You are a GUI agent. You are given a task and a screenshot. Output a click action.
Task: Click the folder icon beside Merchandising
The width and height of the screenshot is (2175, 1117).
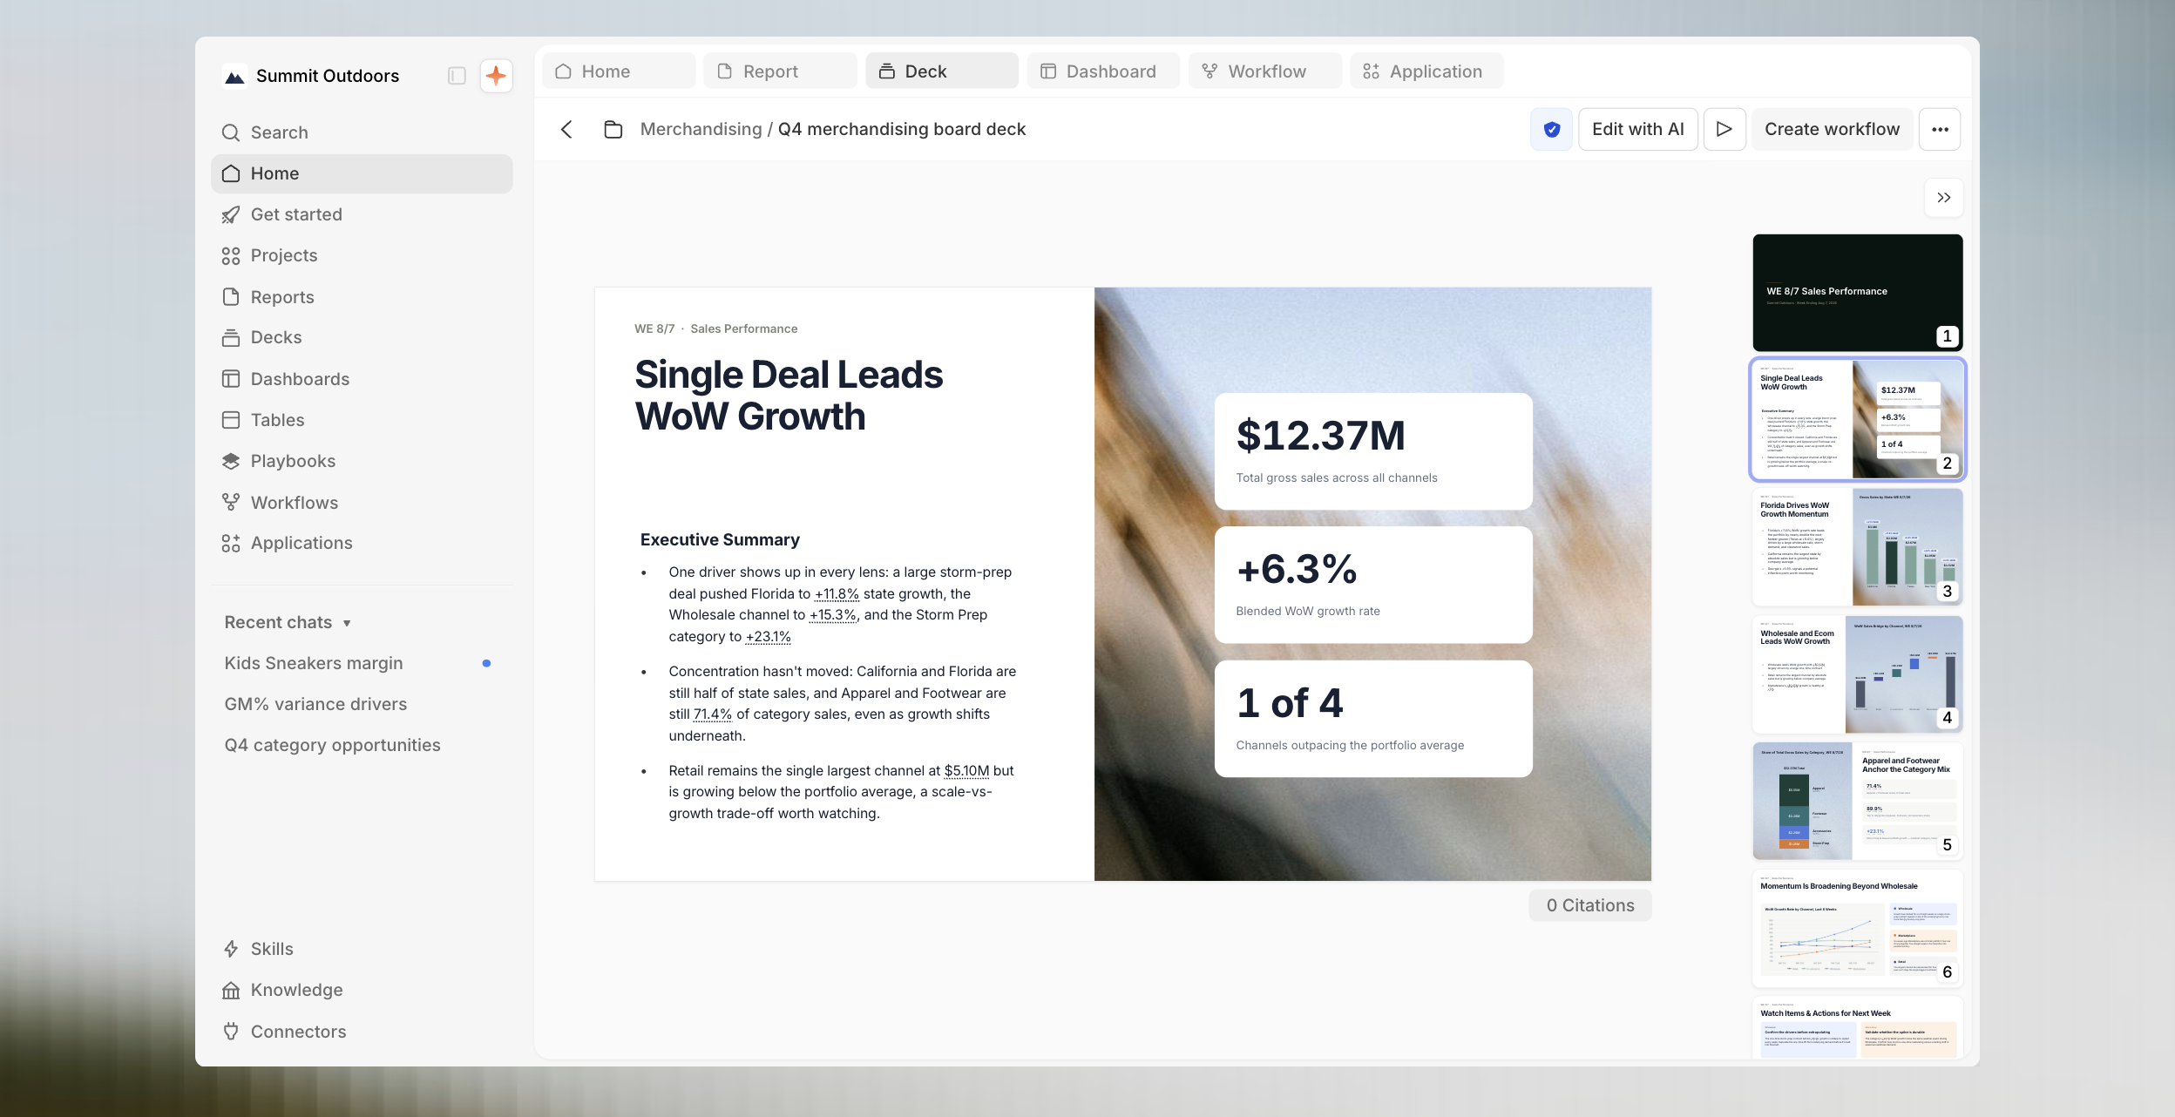(x=613, y=129)
